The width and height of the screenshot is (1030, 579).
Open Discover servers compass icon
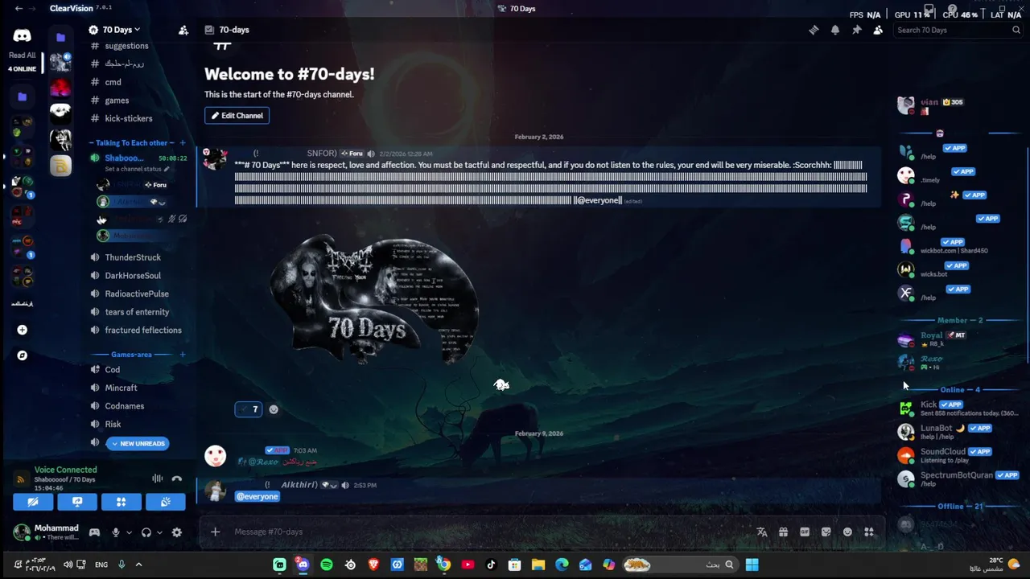[22, 355]
